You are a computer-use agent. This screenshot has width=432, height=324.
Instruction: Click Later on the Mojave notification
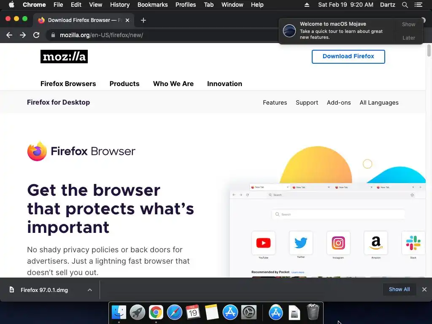pyautogui.click(x=408, y=38)
